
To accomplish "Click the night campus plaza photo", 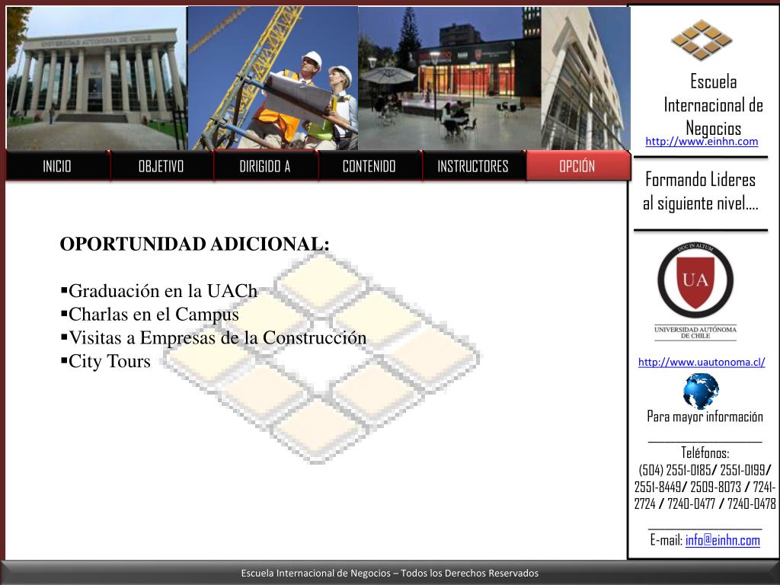I will (x=449, y=78).
